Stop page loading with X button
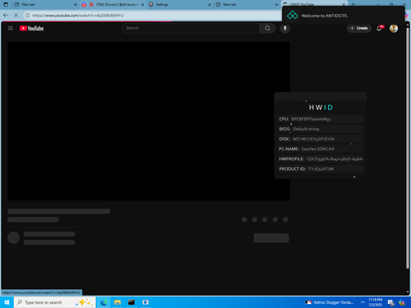The height and width of the screenshot is (308, 411). (x=16, y=16)
